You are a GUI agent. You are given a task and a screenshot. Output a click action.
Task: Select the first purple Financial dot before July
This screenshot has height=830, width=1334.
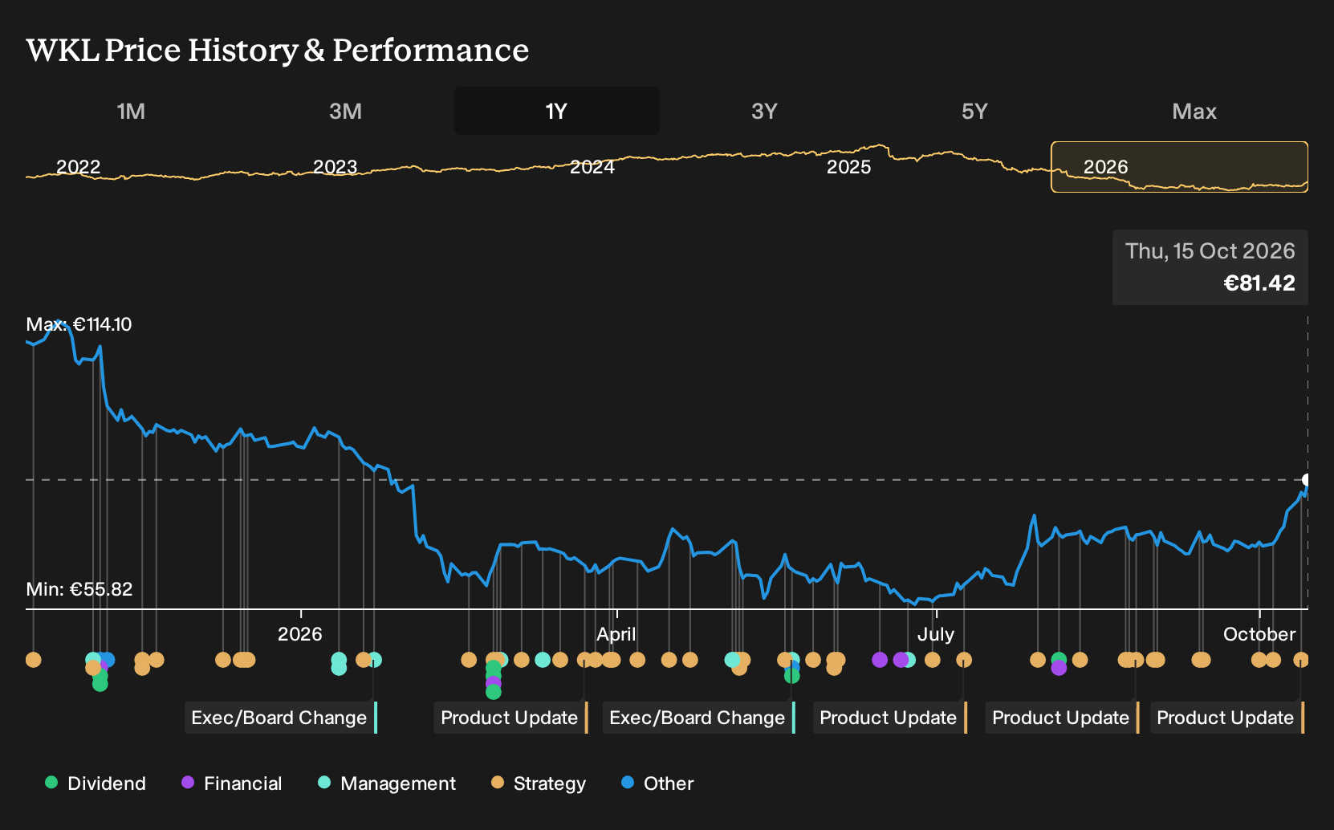(x=880, y=660)
